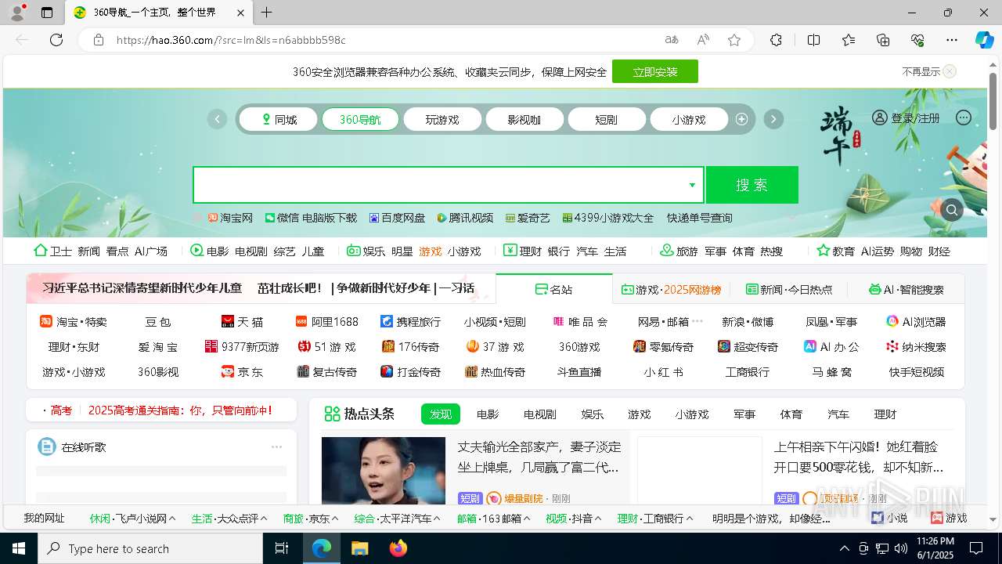
Task: Open search engine dropdown arrow
Action: (692, 185)
